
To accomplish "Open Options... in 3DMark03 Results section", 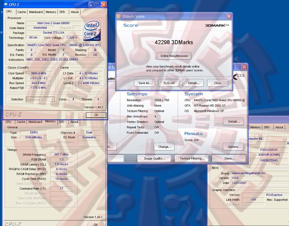I will 234,147.
